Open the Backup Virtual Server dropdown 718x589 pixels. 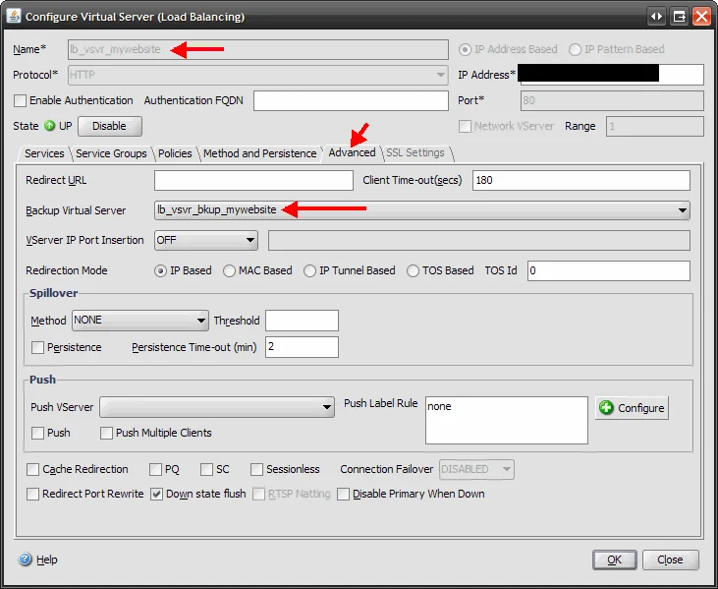[x=422, y=210]
